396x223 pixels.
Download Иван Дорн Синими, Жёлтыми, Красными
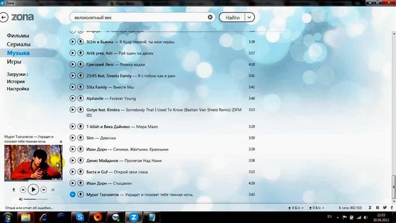pyautogui.click(x=80, y=149)
